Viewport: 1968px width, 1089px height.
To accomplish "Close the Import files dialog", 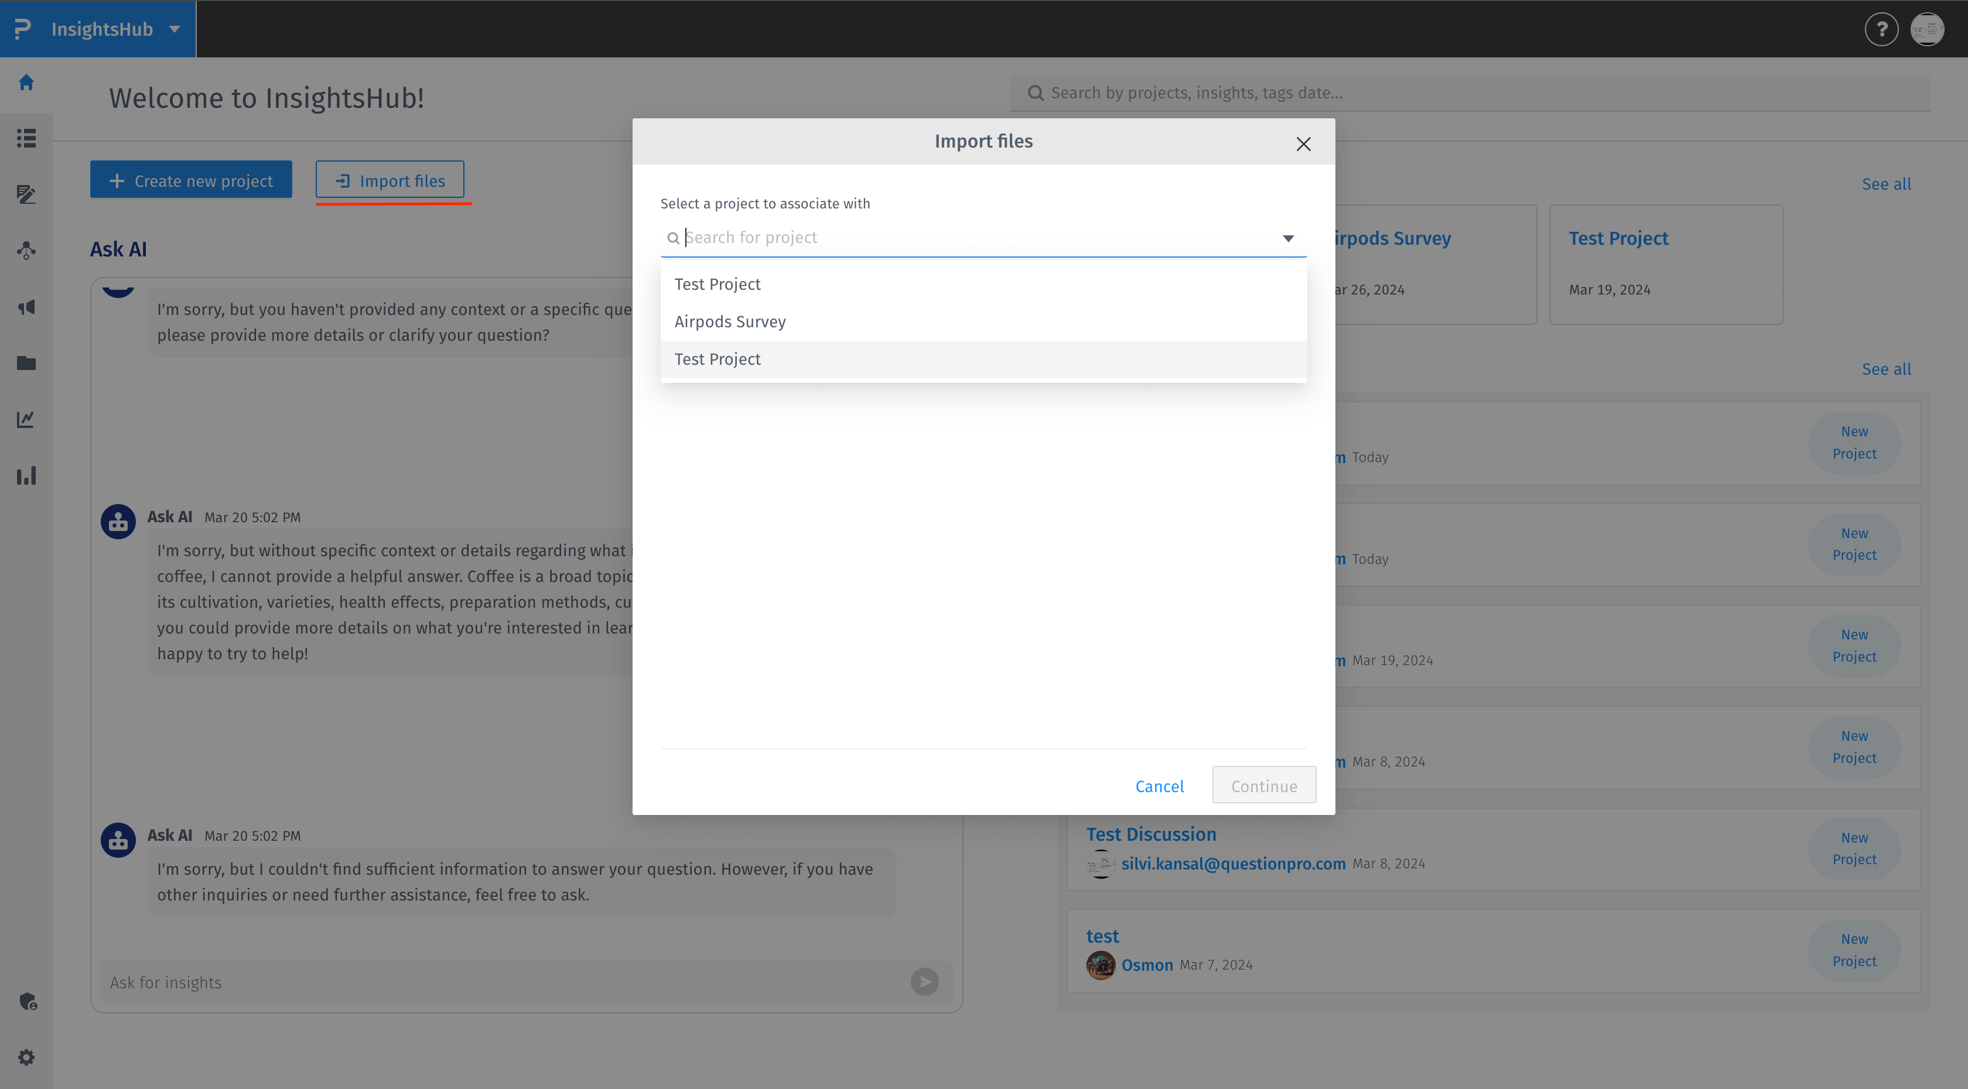I will click(x=1303, y=145).
